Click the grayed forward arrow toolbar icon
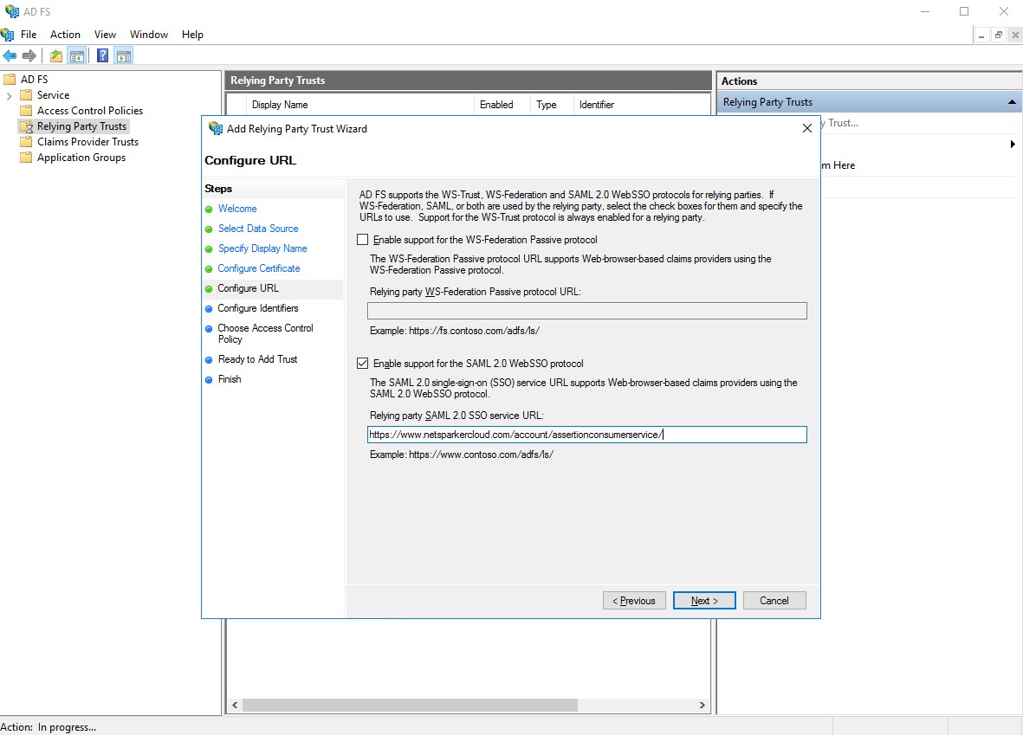Screen dimensions: 1023x735 (x=29, y=55)
